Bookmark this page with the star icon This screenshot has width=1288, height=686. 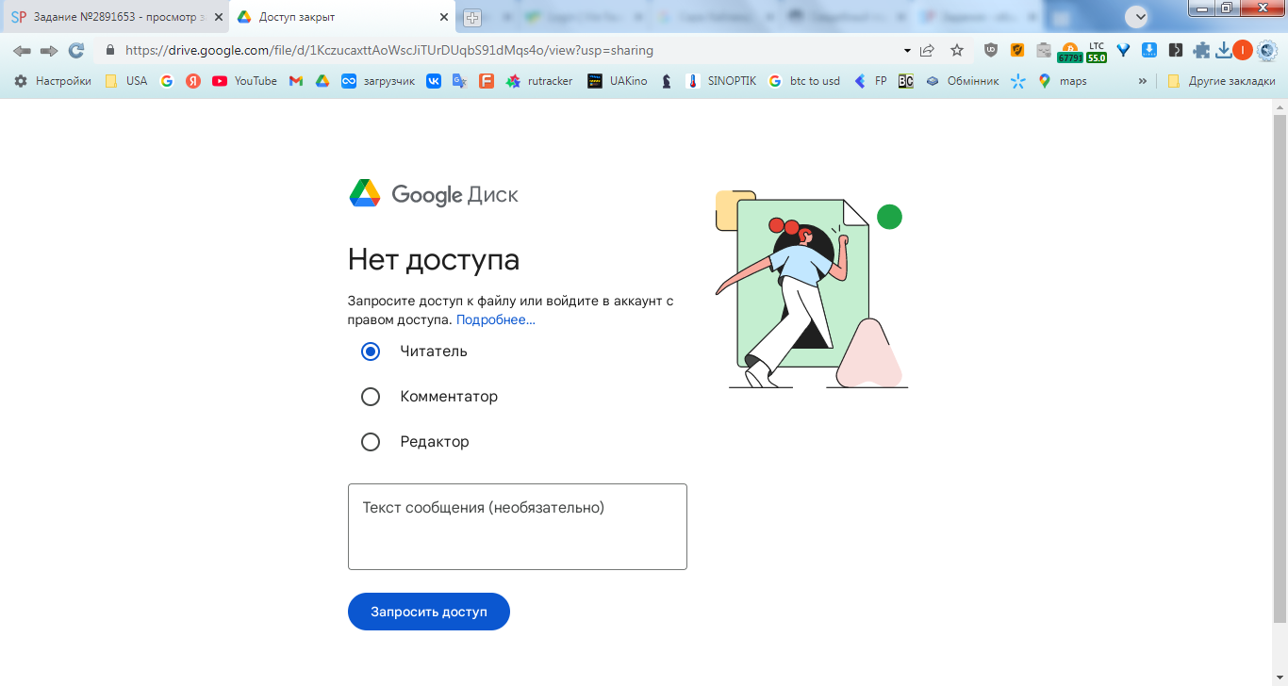[957, 50]
